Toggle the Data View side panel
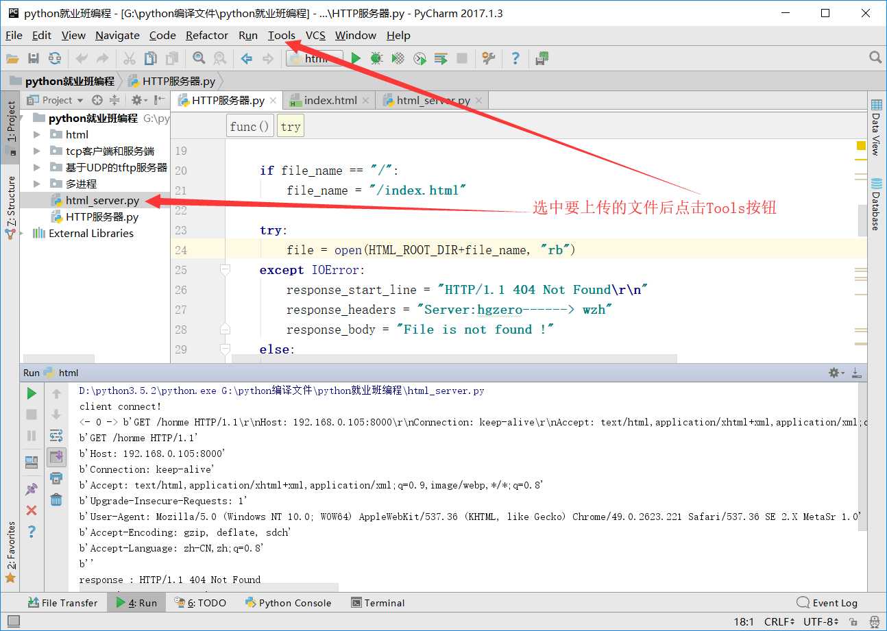This screenshot has width=887, height=631. pyautogui.click(x=877, y=127)
